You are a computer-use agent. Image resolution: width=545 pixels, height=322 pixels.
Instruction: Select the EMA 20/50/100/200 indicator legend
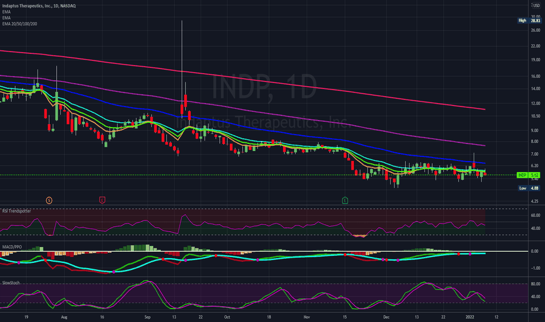19,23
